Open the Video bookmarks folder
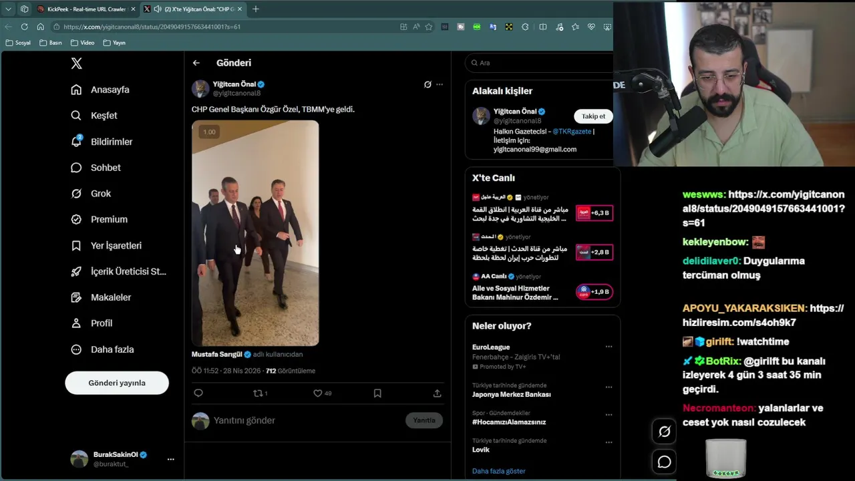The width and height of the screenshot is (855, 481). (x=83, y=43)
